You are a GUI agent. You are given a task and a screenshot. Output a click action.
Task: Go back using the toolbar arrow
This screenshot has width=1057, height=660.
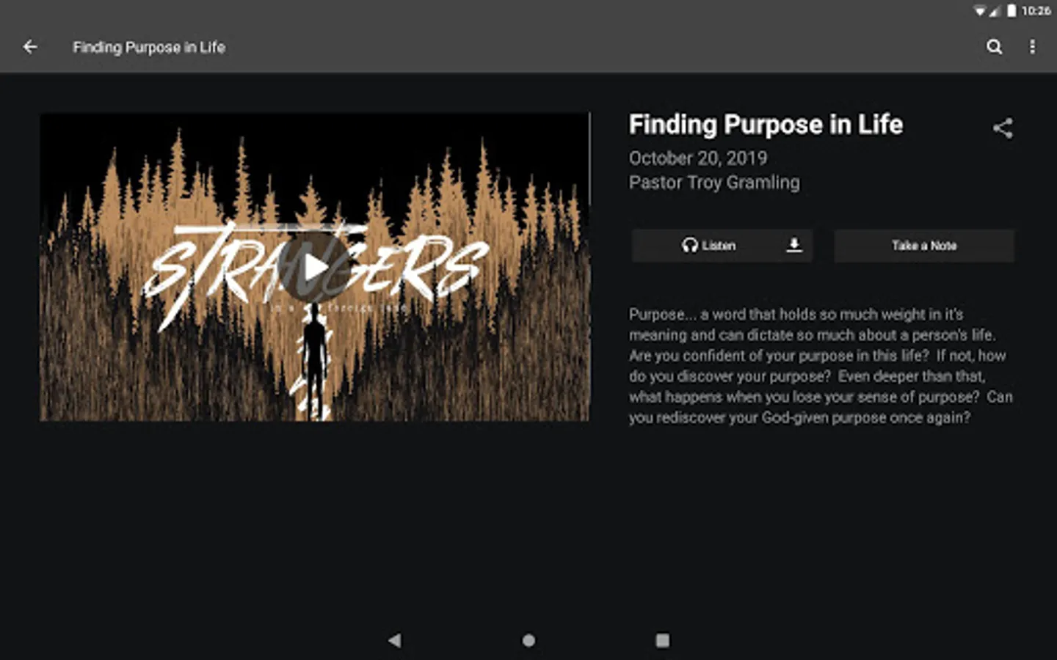[x=30, y=47]
